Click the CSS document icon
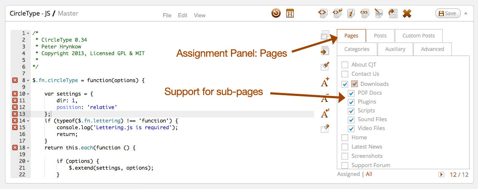This screenshot has width=478, height=189. pos(365,13)
